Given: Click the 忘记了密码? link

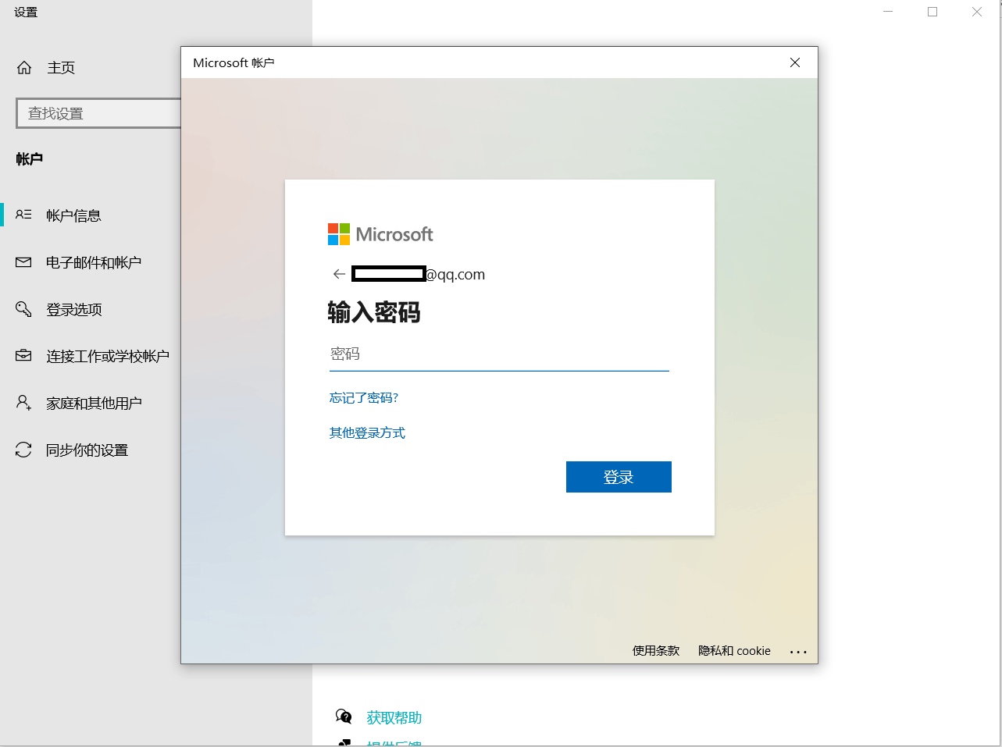Looking at the screenshot, I should coord(364,398).
